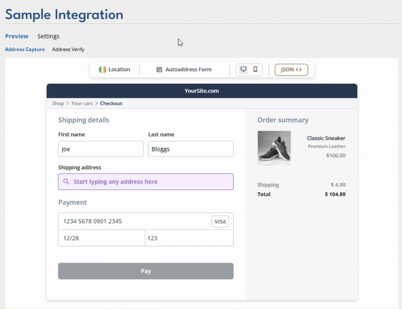
Task: Select the Address Verify sub-tab
Action: click(68, 49)
